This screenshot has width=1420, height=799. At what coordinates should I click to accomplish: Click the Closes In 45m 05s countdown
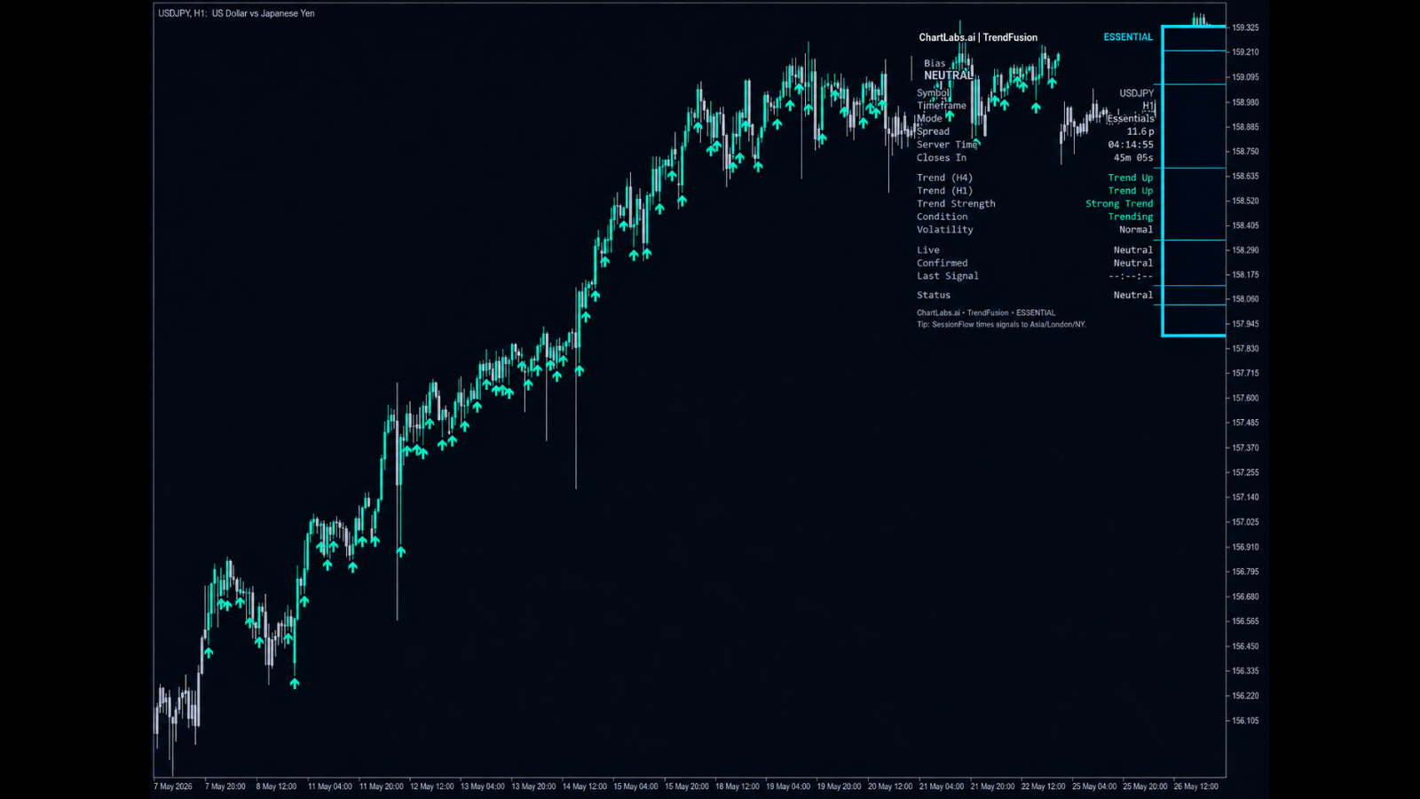tap(1133, 158)
